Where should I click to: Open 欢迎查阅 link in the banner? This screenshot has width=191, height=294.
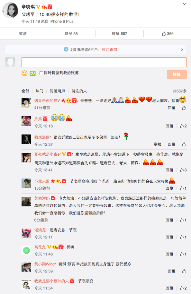coord(110,50)
